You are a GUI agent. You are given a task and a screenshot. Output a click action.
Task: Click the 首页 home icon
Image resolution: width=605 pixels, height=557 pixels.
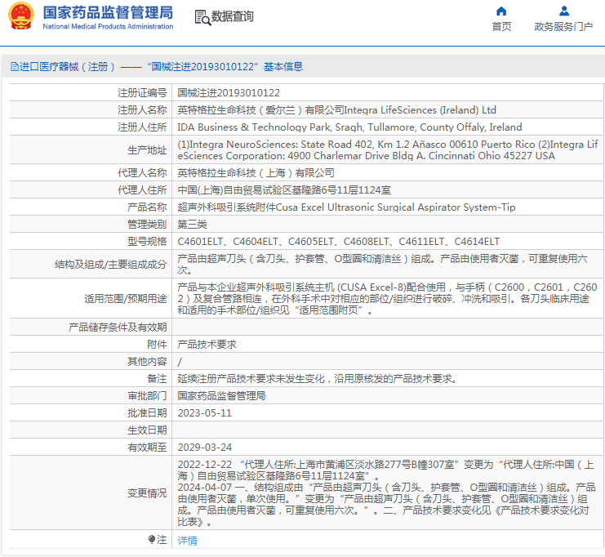tap(501, 11)
